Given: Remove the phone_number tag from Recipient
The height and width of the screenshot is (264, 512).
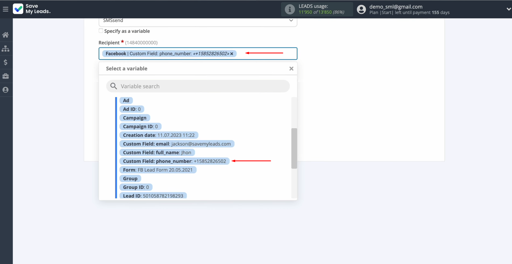Looking at the screenshot, I should click(232, 54).
